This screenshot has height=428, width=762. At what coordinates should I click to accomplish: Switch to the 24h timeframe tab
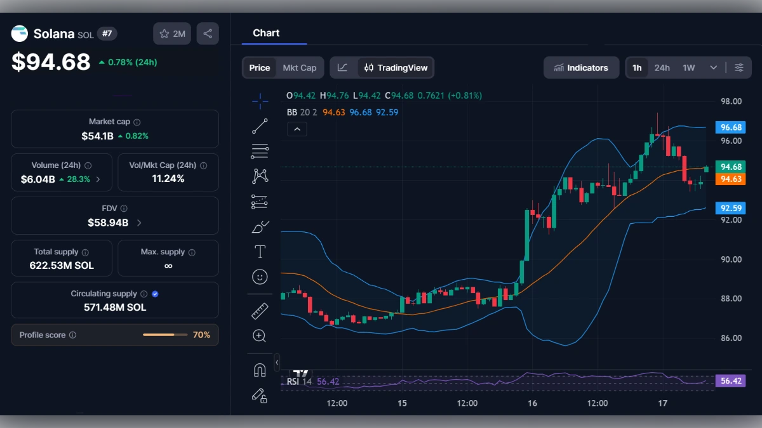coord(662,67)
